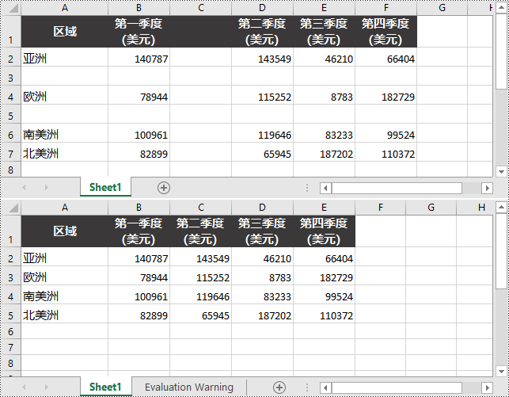Screen dimensions: 509x397
Task: Select the cell with 187202 in column E of the top spreadsheet
Action: point(324,152)
